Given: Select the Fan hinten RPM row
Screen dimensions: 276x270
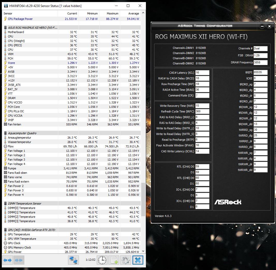Looking at the screenshot, I should pos(71,124).
